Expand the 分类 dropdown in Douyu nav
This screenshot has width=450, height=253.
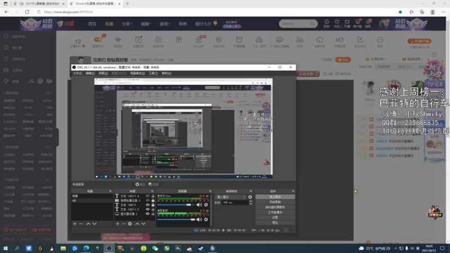click(127, 24)
